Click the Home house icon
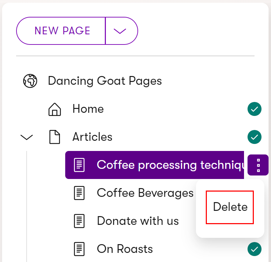This screenshot has width=271, height=262. click(x=55, y=109)
